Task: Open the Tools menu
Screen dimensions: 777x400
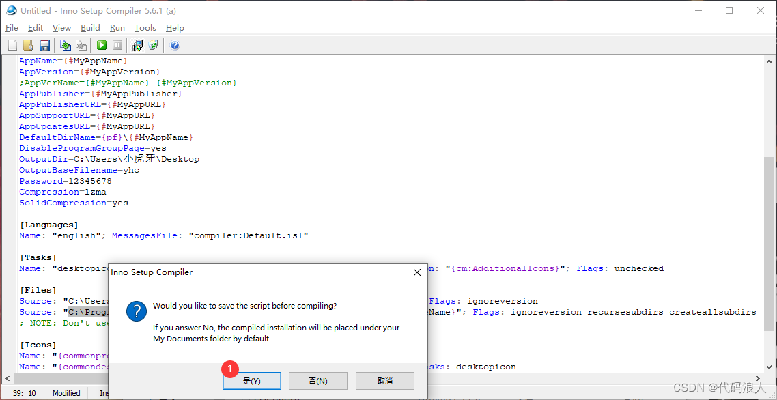Action: pos(145,28)
